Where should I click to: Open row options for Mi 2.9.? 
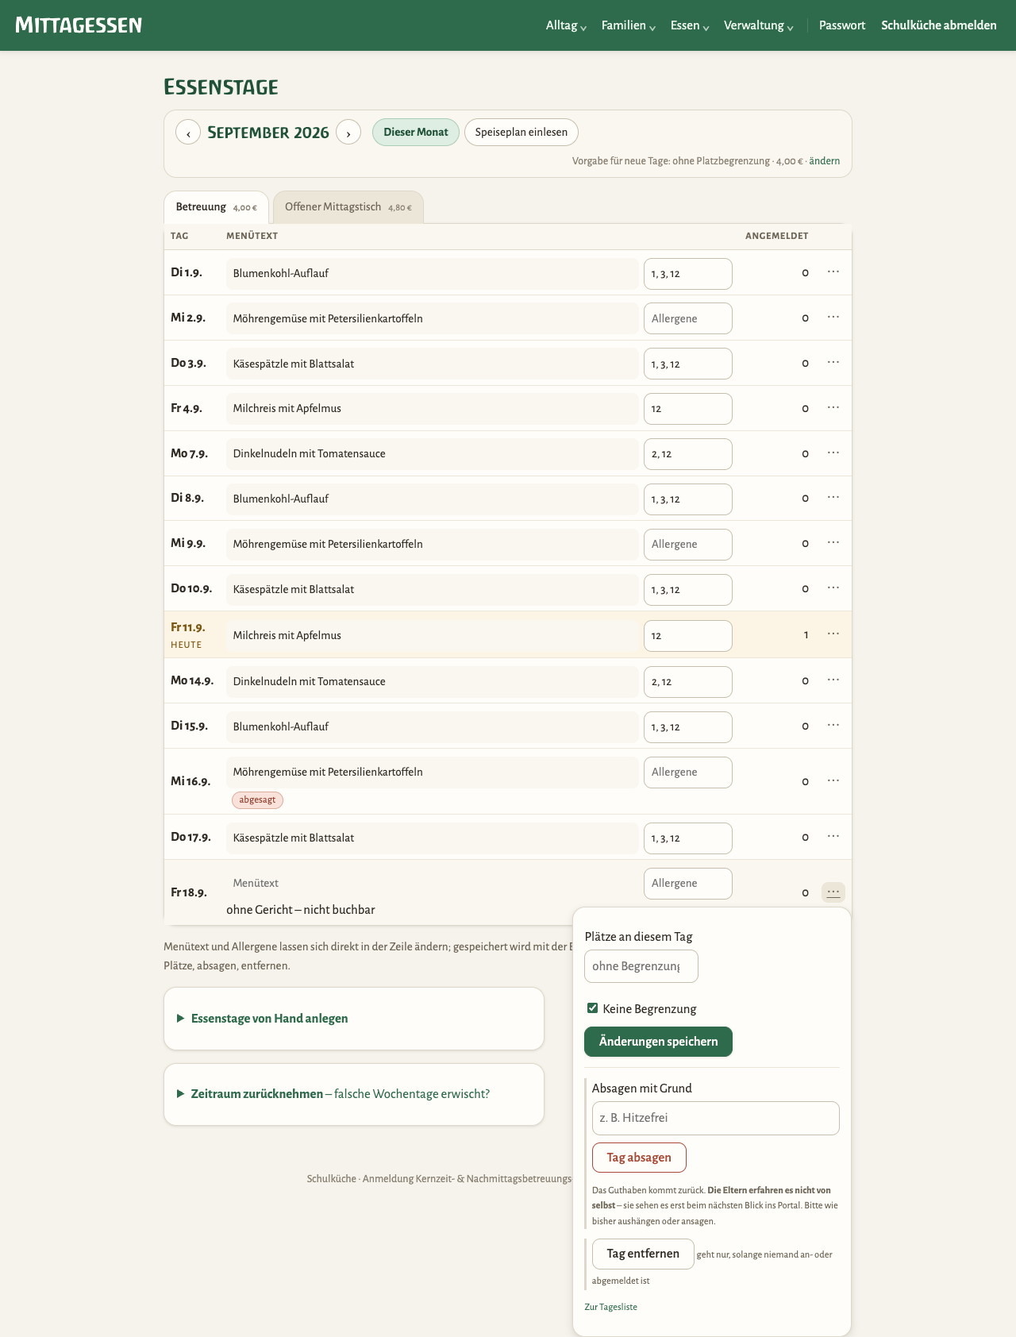833,317
